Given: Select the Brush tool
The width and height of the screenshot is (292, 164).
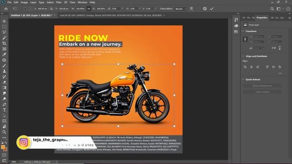Looking at the screenshot, I should [4, 66].
